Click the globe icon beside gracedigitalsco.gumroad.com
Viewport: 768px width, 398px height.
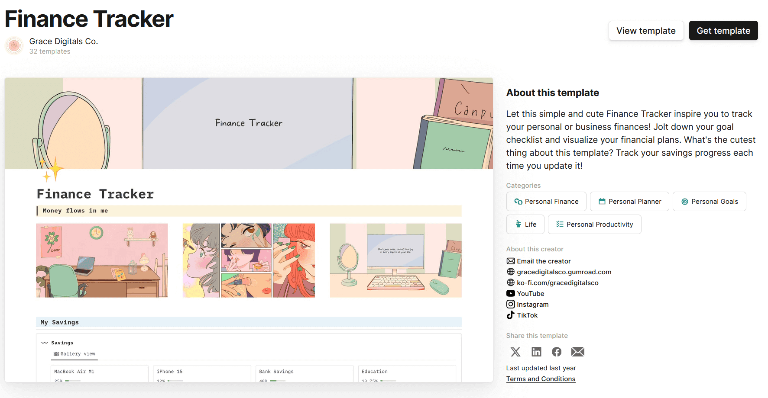(x=511, y=272)
